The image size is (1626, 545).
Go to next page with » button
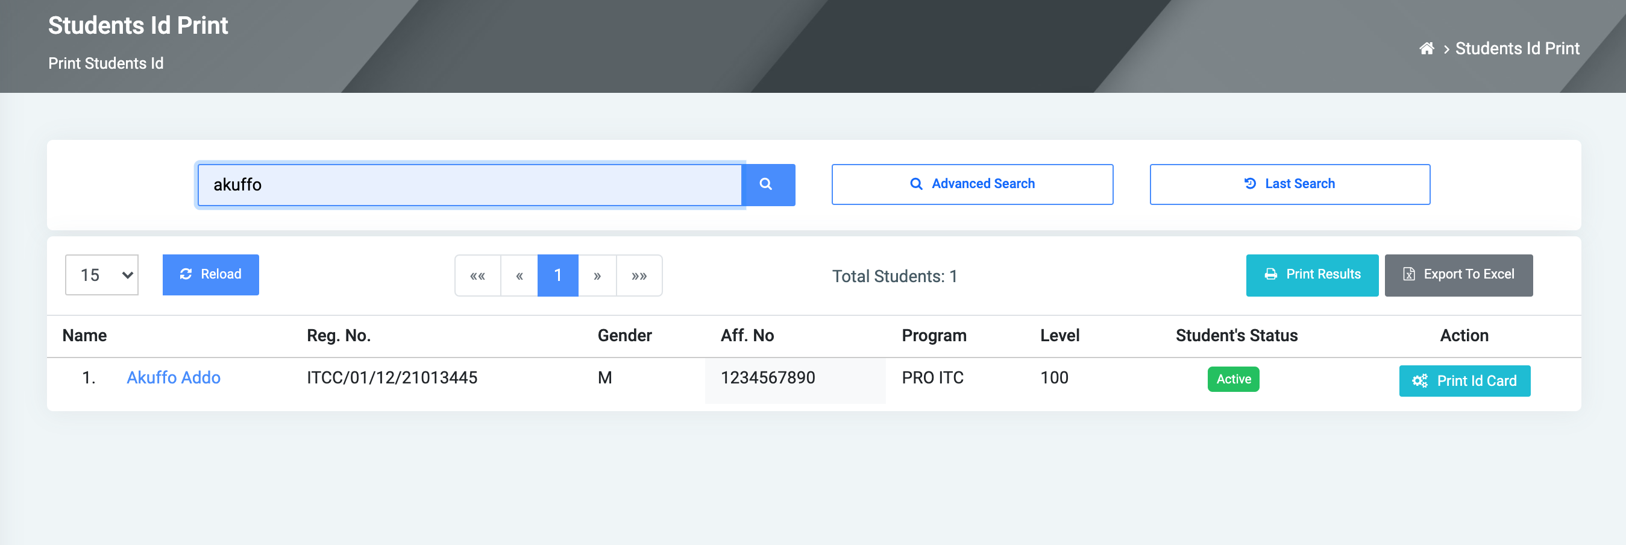coord(597,276)
